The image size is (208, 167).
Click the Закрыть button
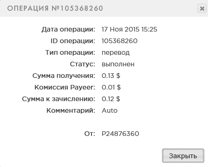point(183,156)
